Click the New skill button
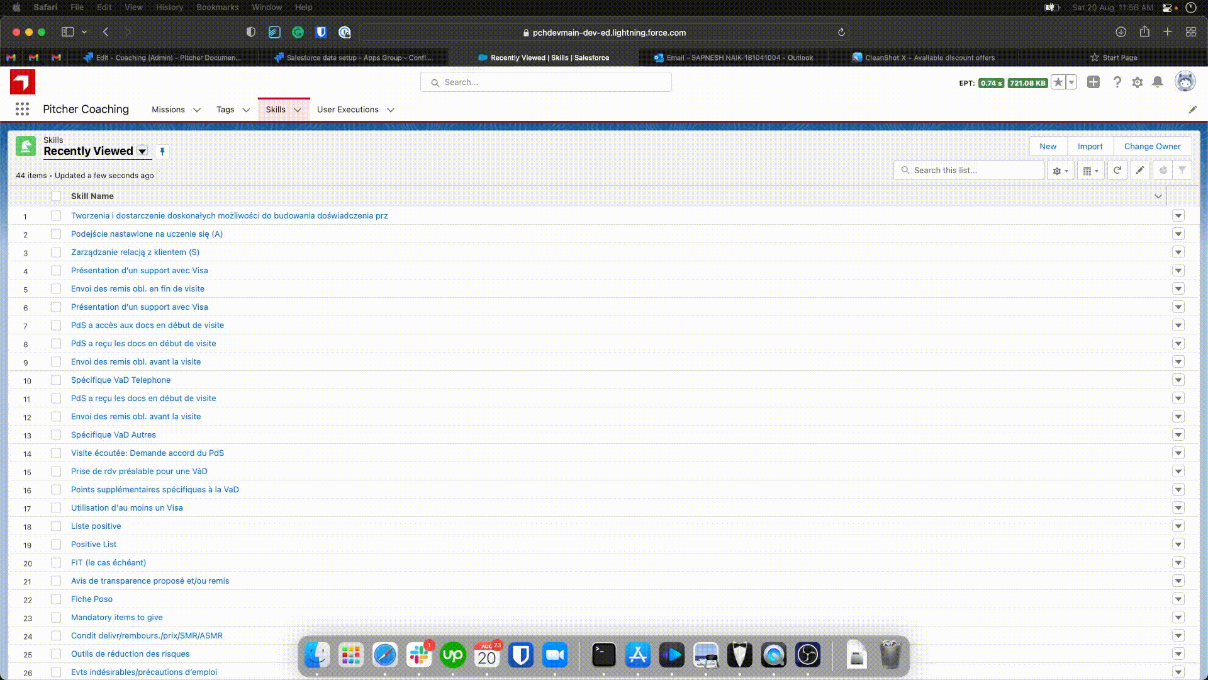1208x680 pixels. 1048,147
